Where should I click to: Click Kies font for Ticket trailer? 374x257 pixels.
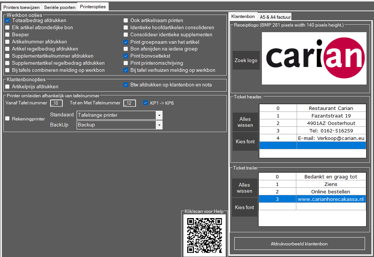pyautogui.click(x=244, y=207)
